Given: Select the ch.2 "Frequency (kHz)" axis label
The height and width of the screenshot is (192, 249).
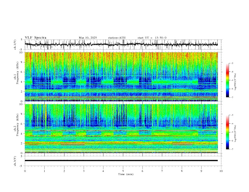Looking at the screenshot, I should pyautogui.click(x=18, y=125).
